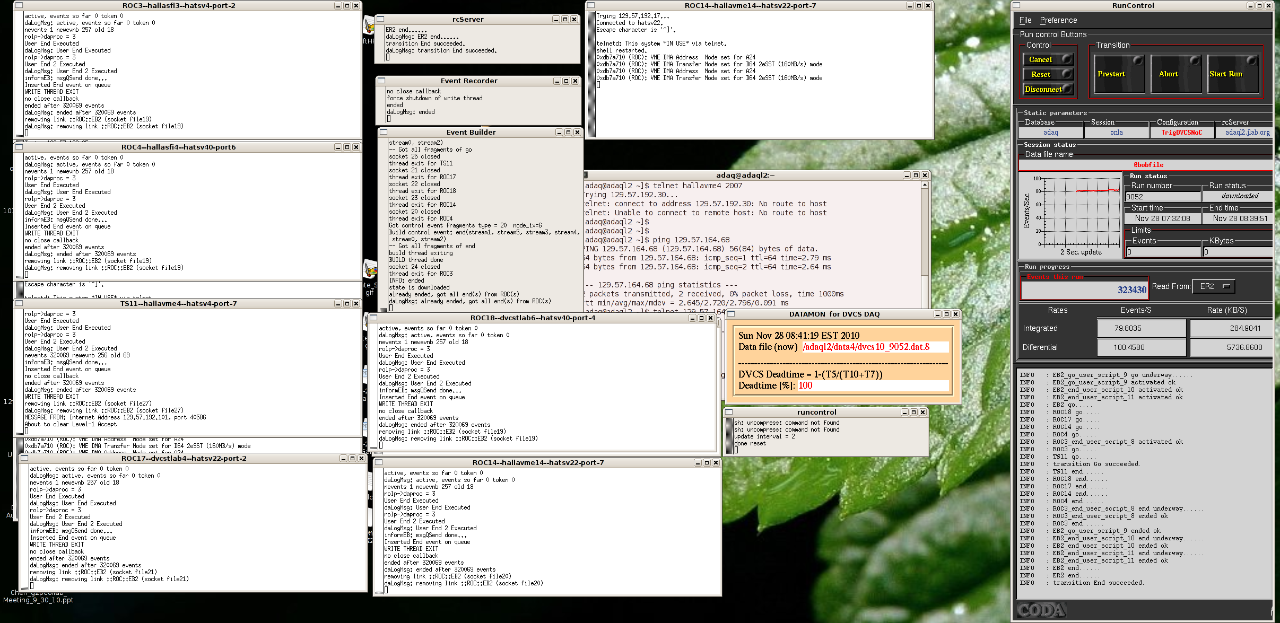
Task: Open the Read From ER2 dropdown
Action: (x=1214, y=286)
